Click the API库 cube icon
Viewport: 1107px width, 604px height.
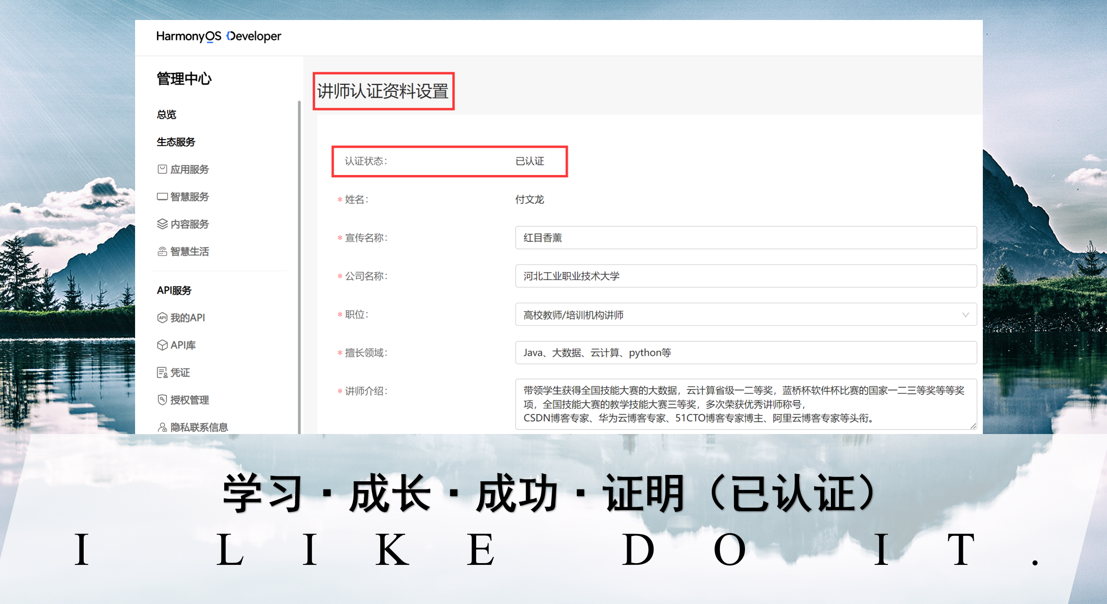162,345
